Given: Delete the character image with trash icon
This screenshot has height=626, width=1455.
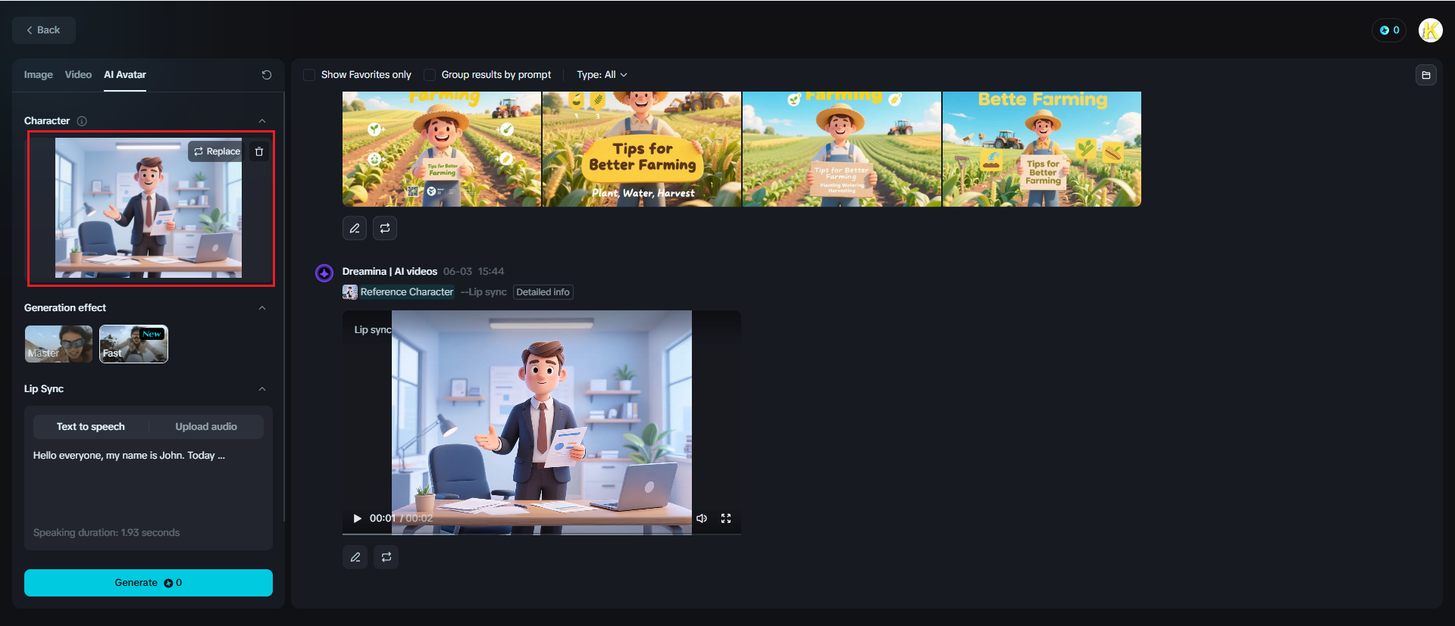Looking at the screenshot, I should click(x=259, y=151).
